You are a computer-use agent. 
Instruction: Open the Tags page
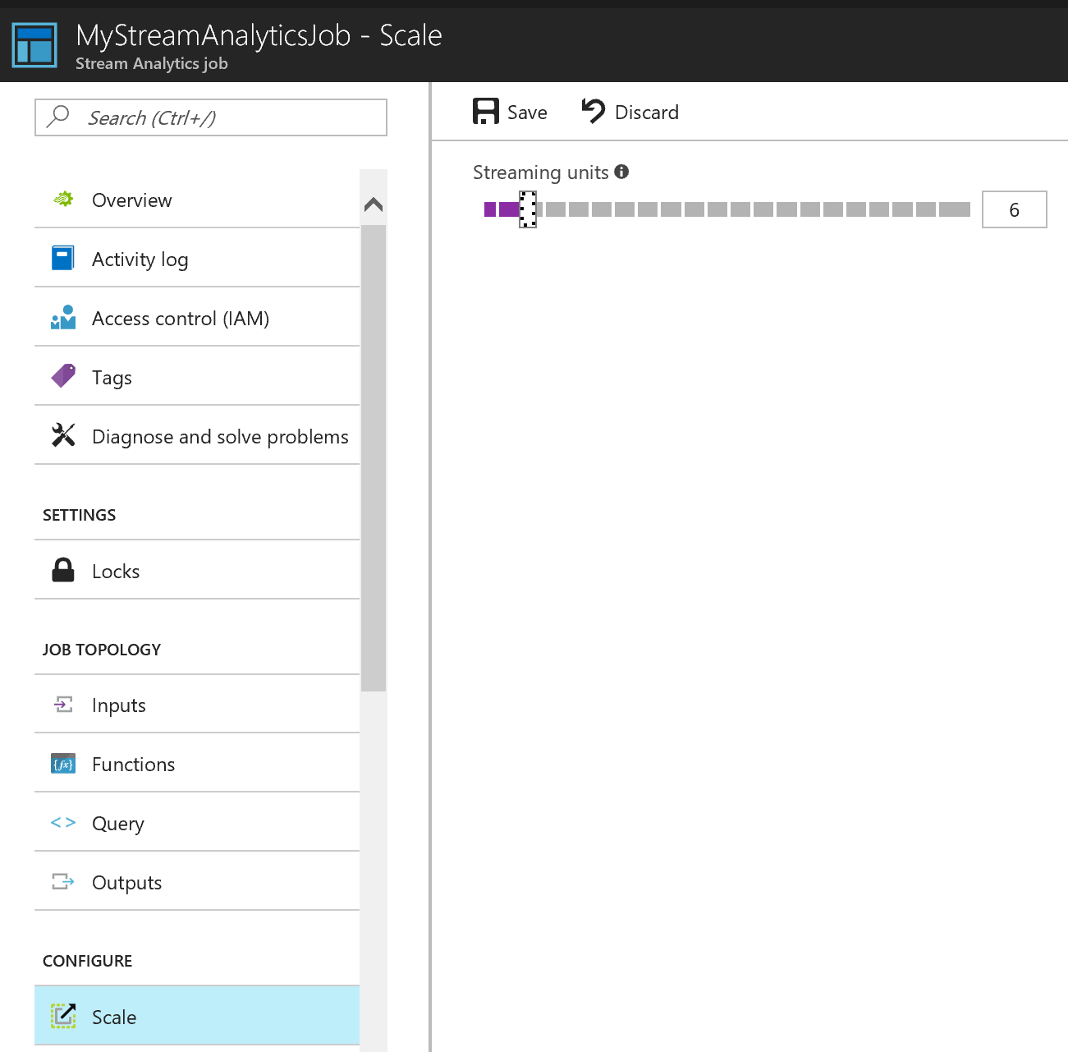[x=197, y=377]
